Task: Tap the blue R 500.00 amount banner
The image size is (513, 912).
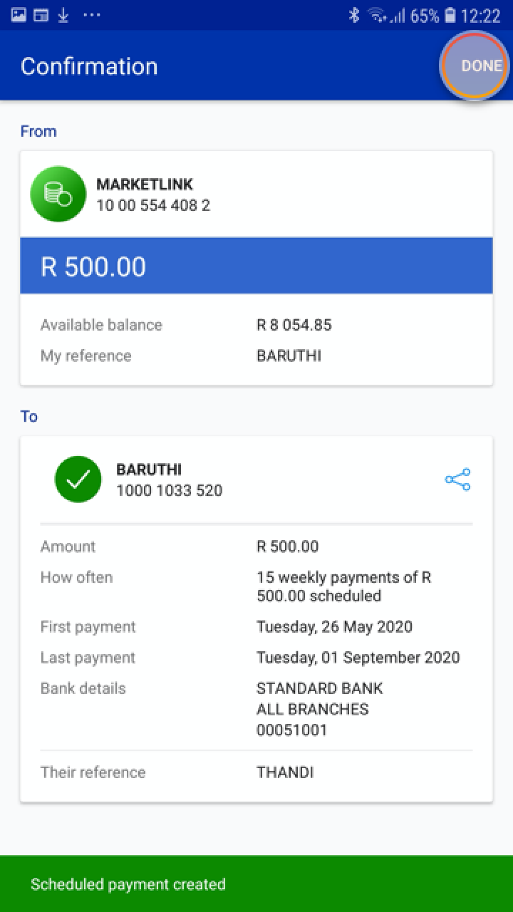Action: [x=256, y=266]
